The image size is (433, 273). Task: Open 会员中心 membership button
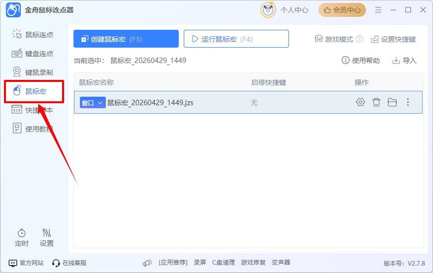point(342,10)
